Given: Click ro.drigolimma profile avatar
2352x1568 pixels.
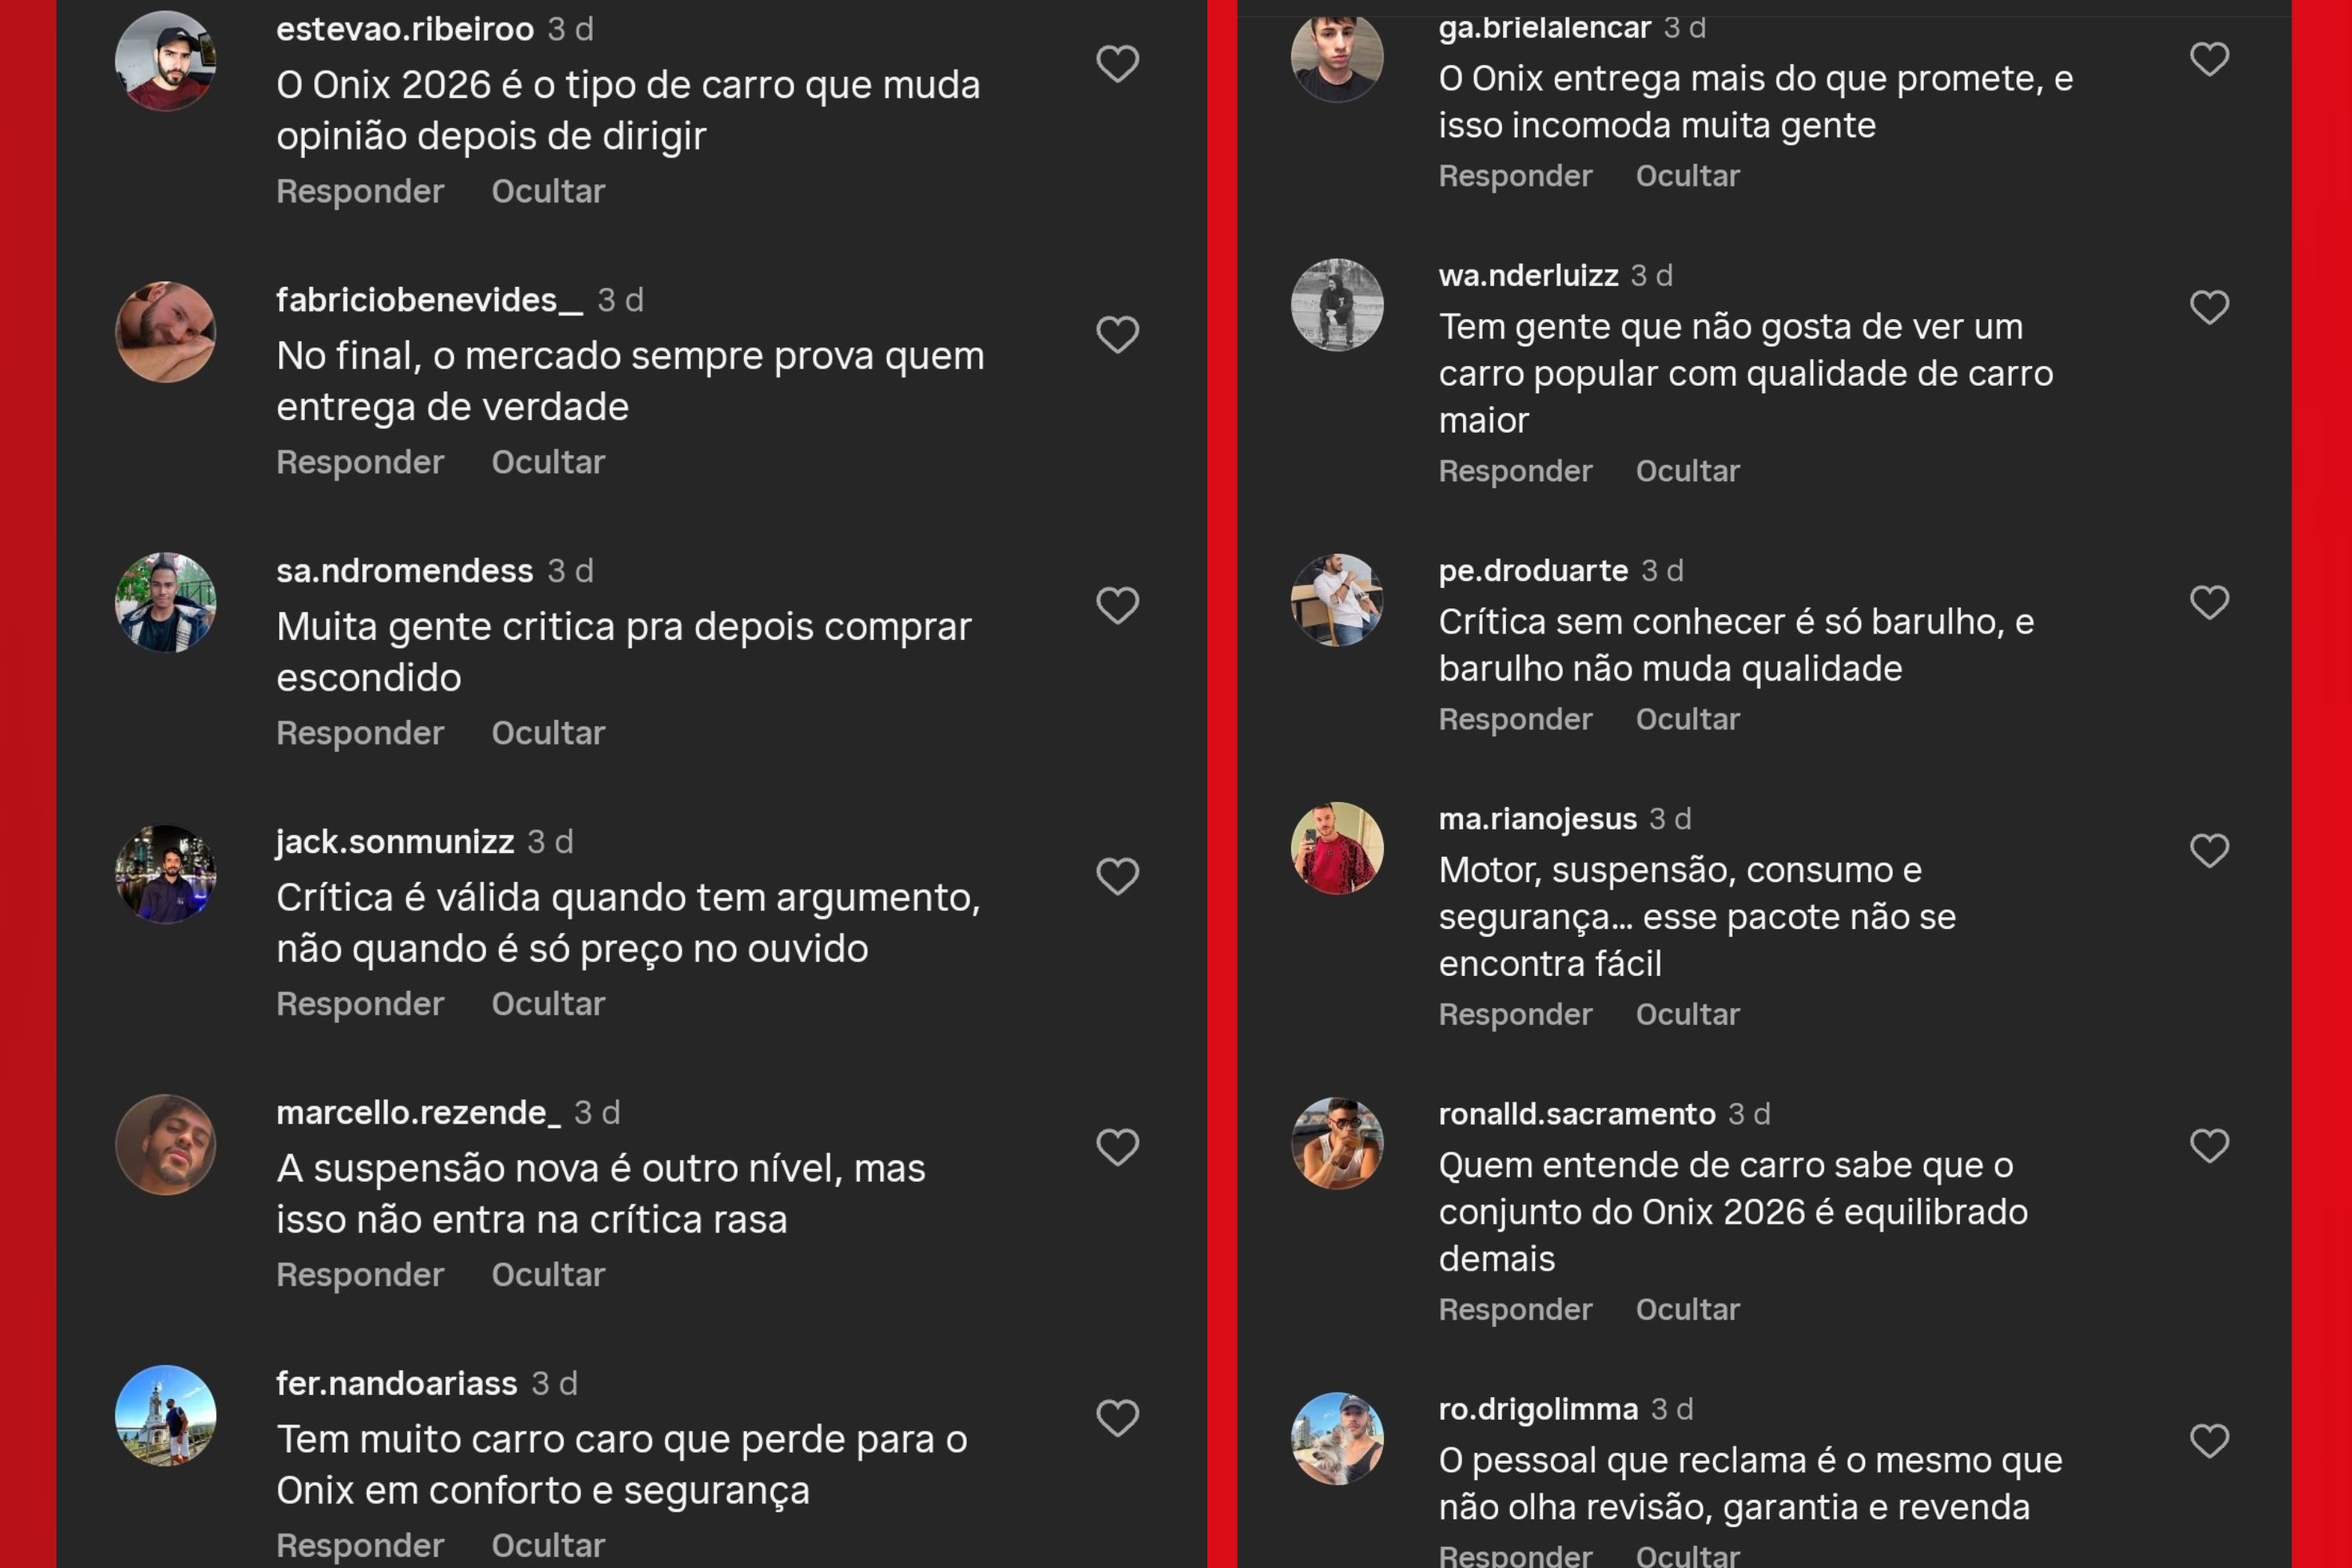Looking at the screenshot, I should [1337, 1438].
